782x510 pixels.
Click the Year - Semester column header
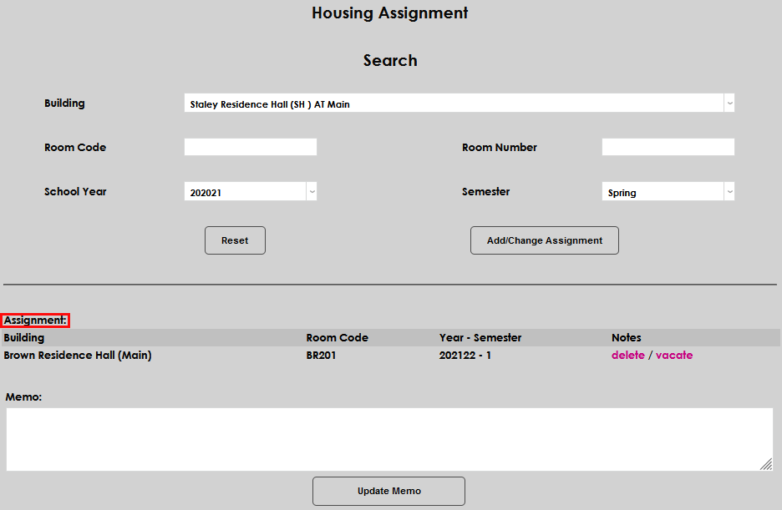click(480, 337)
